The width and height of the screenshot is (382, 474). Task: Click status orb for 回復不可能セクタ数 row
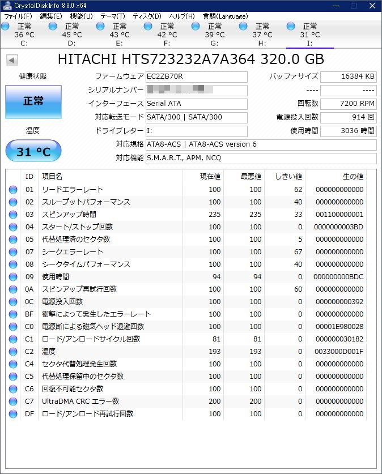click(x=13, y=388)
